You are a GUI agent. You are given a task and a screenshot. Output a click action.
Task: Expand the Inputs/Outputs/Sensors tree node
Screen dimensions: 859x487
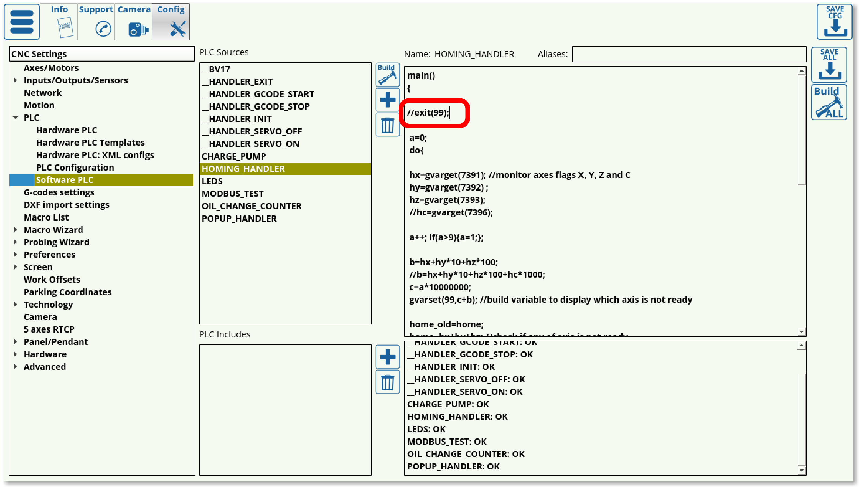pos(15,80)
